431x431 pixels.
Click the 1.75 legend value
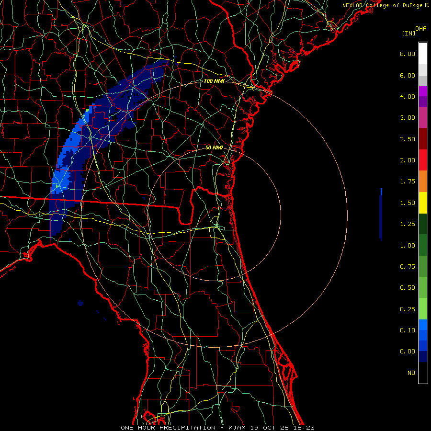coord(408,181)
